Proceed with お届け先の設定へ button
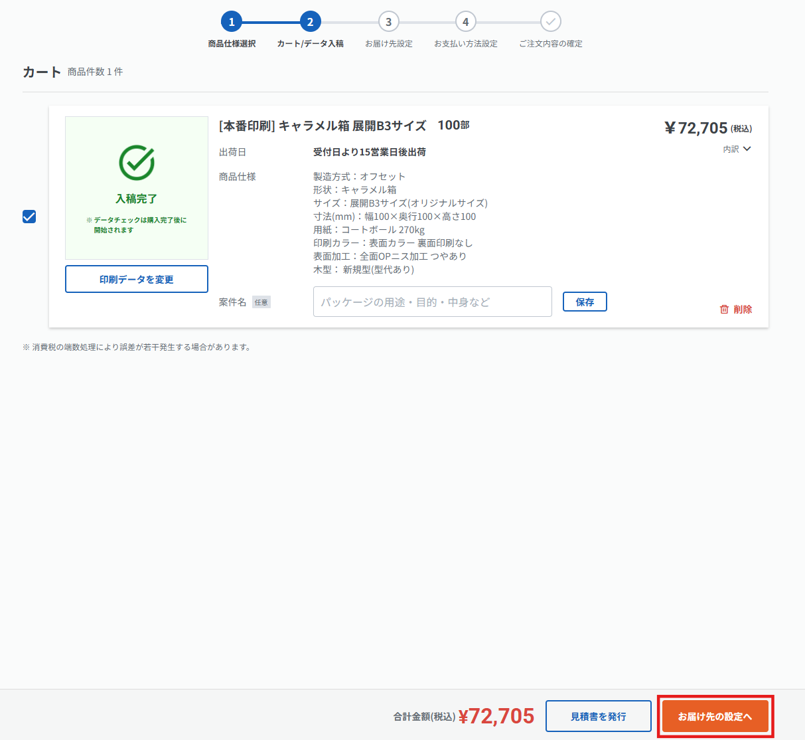The width and height of the screenshot is (805, 740). pyautogui.click(x=715, y=716)
